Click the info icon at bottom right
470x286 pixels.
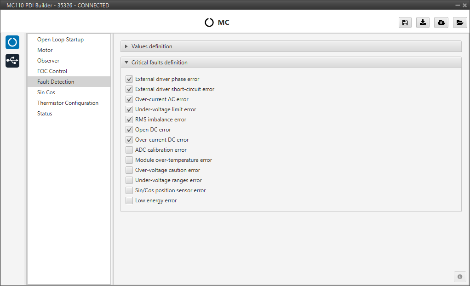[459, 276]
